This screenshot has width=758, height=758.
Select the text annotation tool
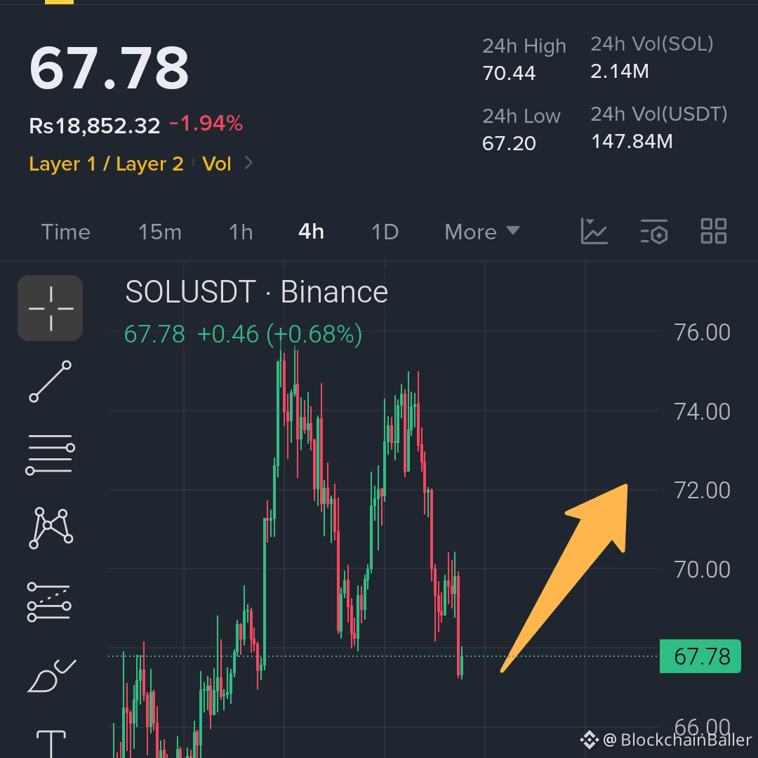[51, 743]
